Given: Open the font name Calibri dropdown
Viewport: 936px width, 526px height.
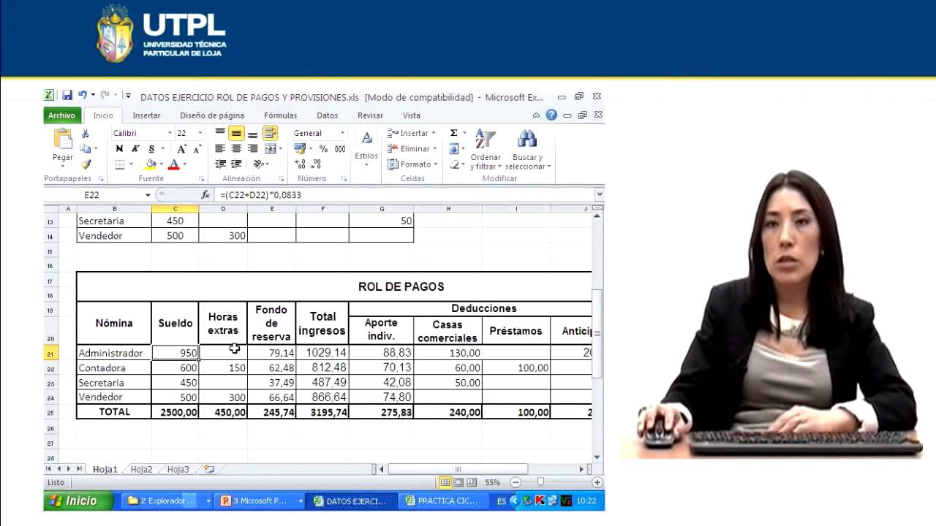Looking at the screenshot, I should coord(170,133).
